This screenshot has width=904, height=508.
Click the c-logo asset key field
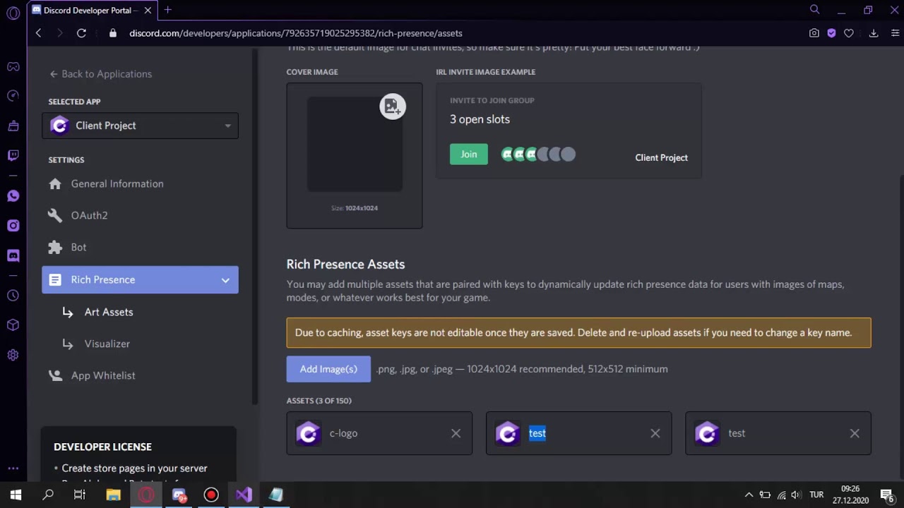[343, 433]
